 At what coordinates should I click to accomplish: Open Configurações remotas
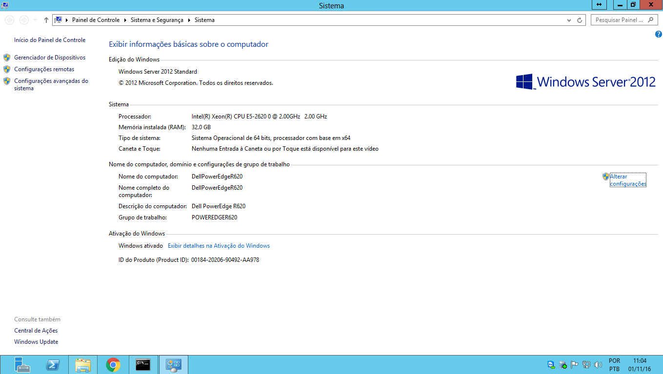click(44, 69)
